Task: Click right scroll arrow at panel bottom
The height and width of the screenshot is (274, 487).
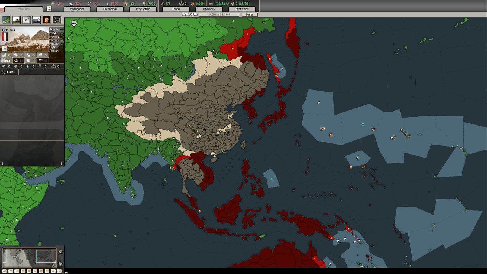Action: click(62, 164)
